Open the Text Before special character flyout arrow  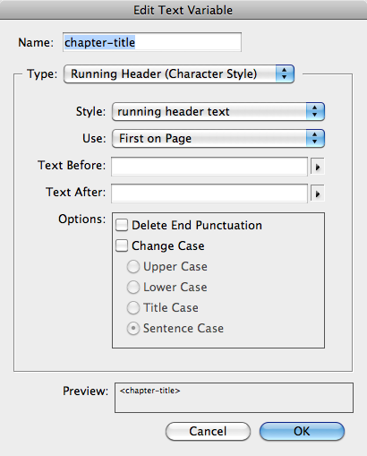318,167
